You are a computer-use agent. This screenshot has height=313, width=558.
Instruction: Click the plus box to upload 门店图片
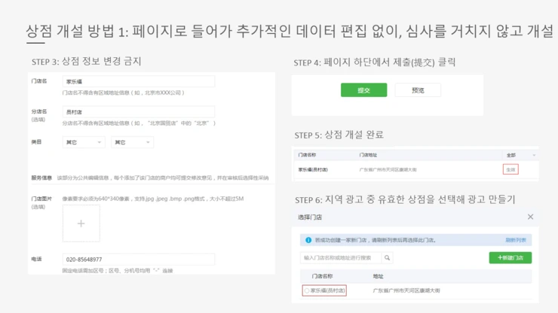81,223
